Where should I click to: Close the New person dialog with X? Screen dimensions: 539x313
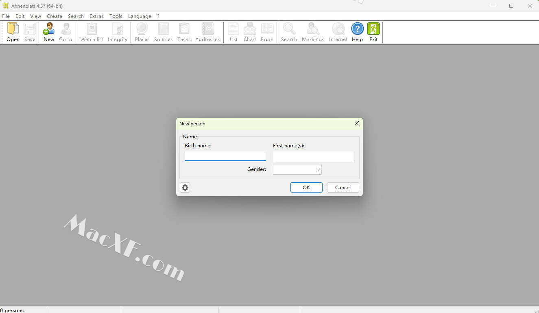click(357, 123)
